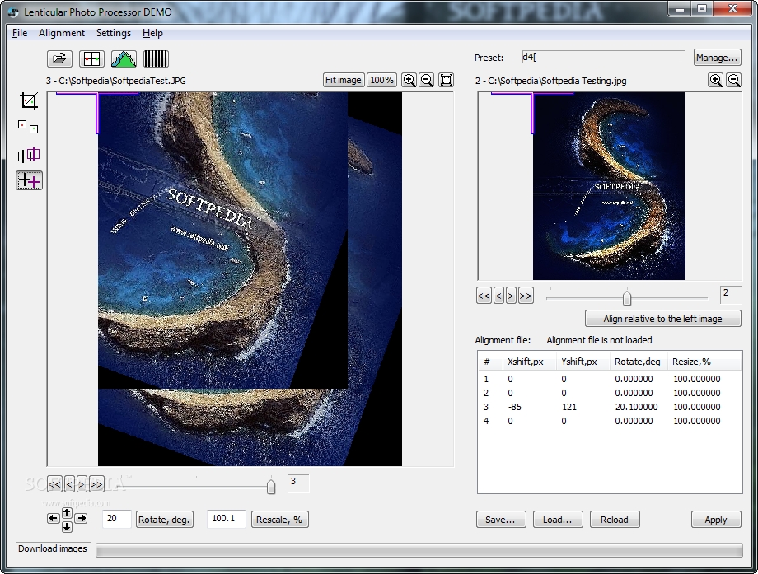Click the Reload button
758x574 pixels.
pyautogui.click(x=615, y=520)
